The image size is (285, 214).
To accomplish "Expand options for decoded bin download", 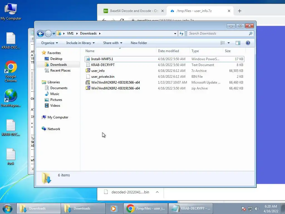I will tap(157, 192).
